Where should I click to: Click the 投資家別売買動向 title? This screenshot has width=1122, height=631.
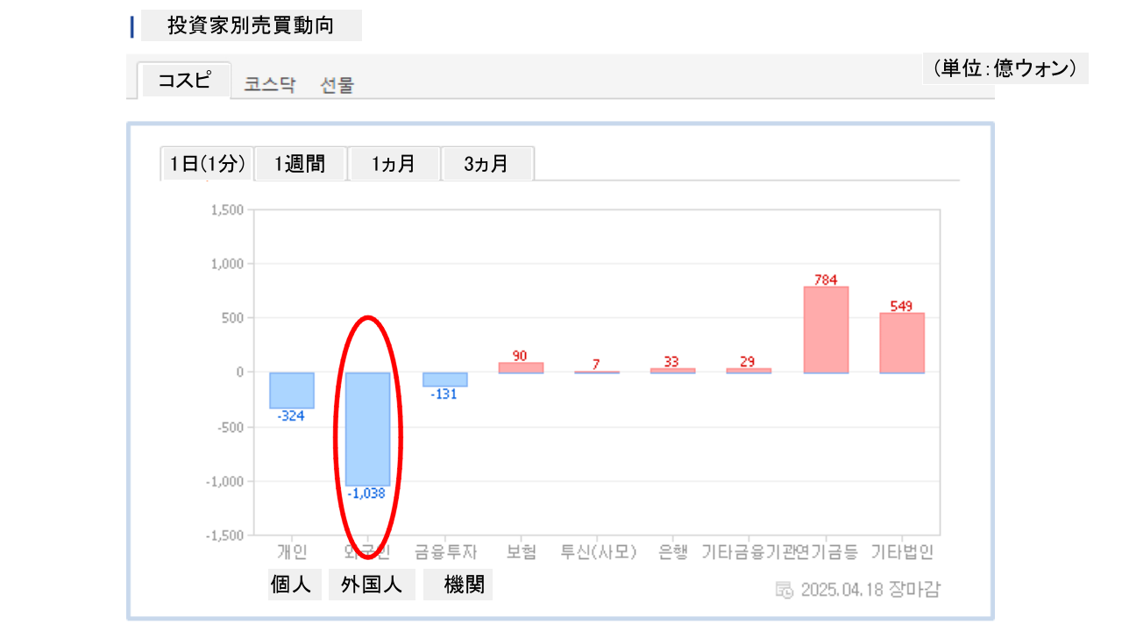251,25
